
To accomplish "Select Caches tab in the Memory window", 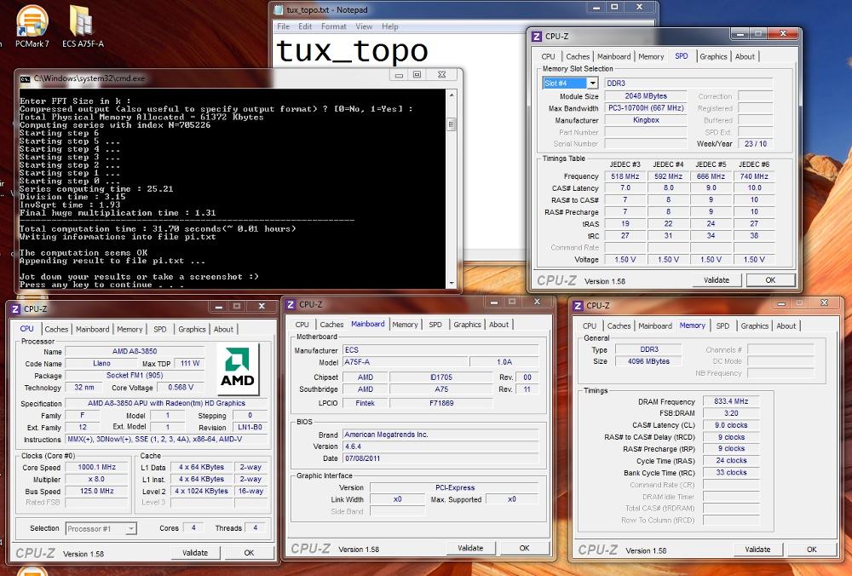I will (619, 326).
